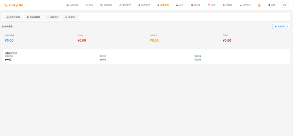Click the red ¥0.00 under 总支出

tap(82, 41)
